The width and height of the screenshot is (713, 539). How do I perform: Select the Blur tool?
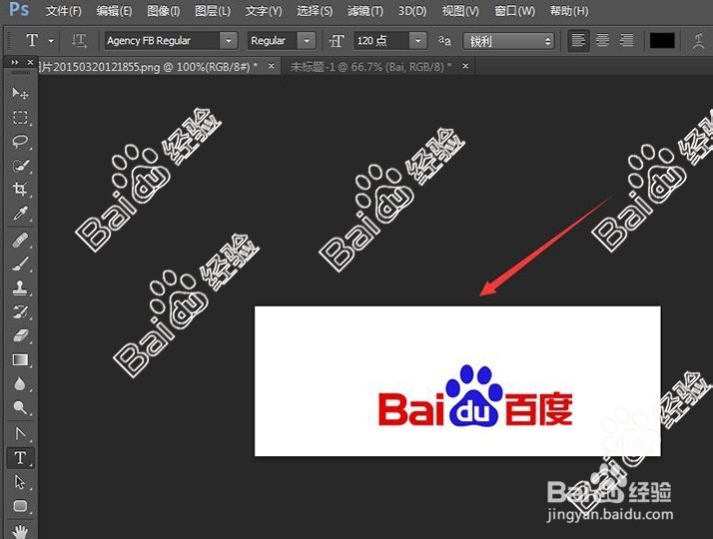(x=20, y=384)
